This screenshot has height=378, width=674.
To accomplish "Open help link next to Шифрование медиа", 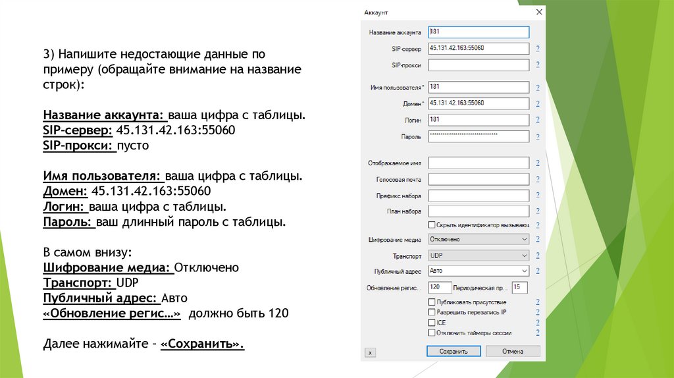I will pos(537,239).
